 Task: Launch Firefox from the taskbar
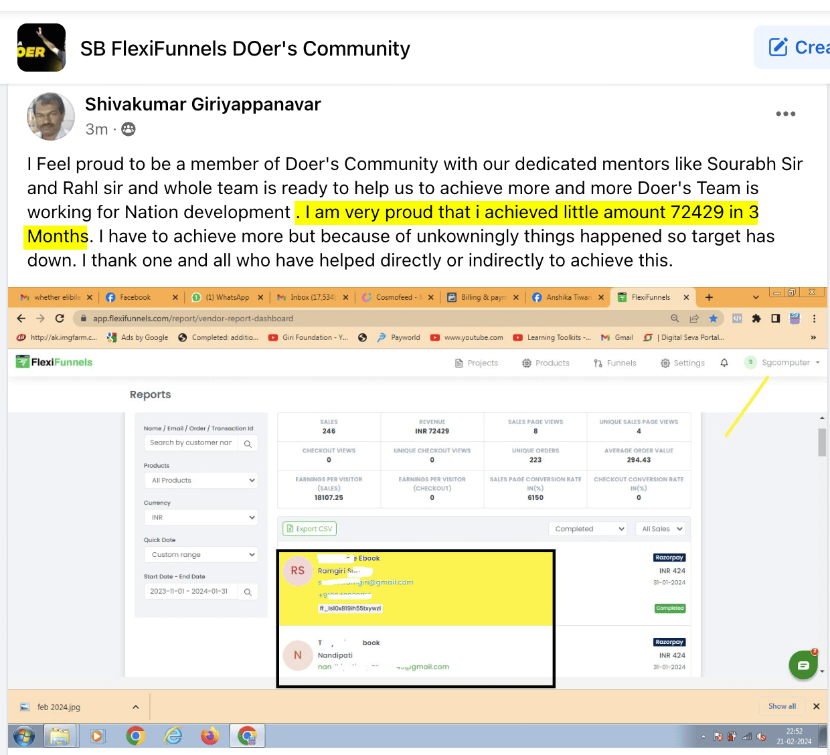coord(210,736)
